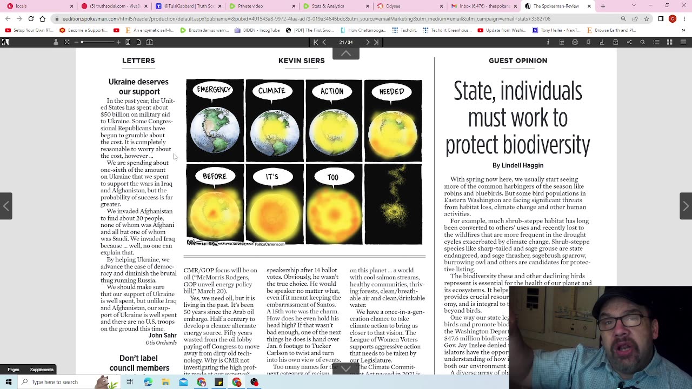This screenshot has width=692, height=389.
Task: Open 'Brostradamus warn...' bookmark
Action: (x=204, y=30)
